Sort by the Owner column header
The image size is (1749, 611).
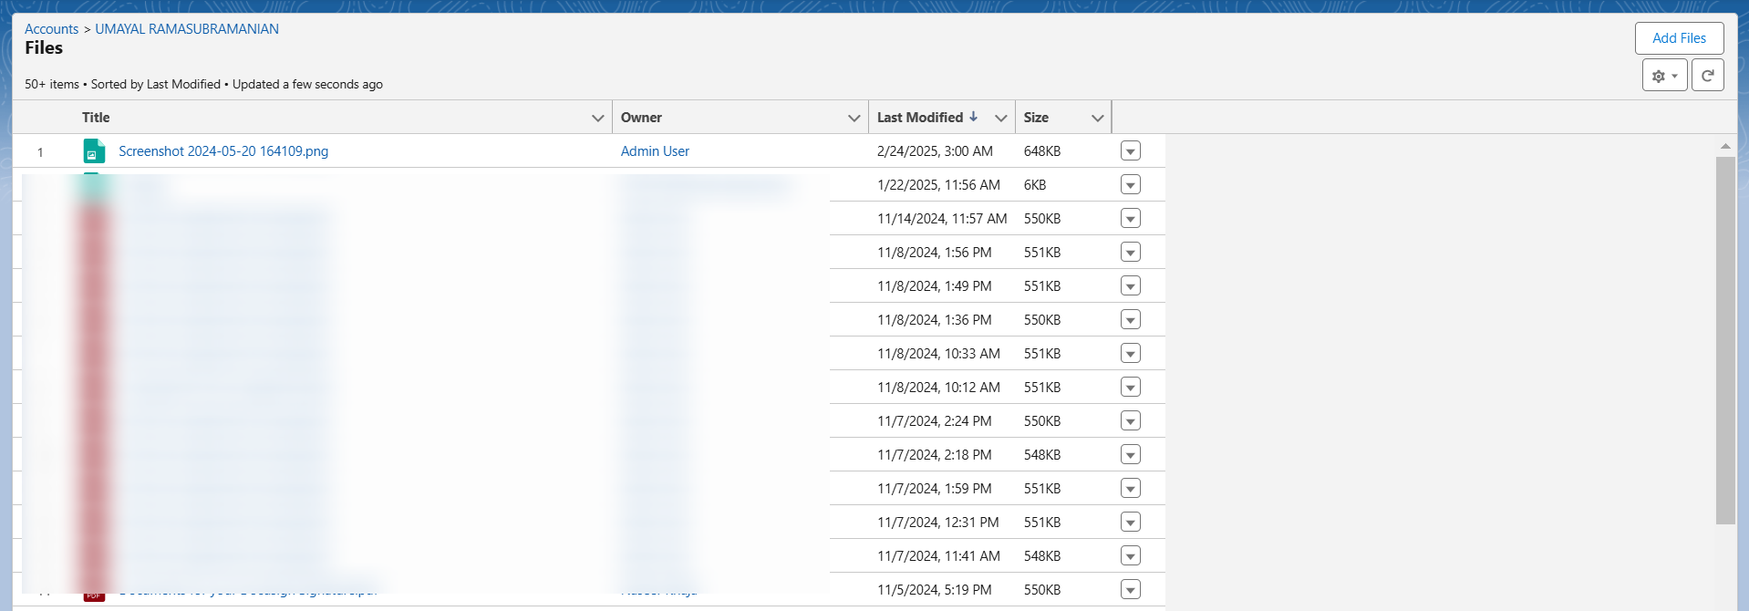coord(641,118)
